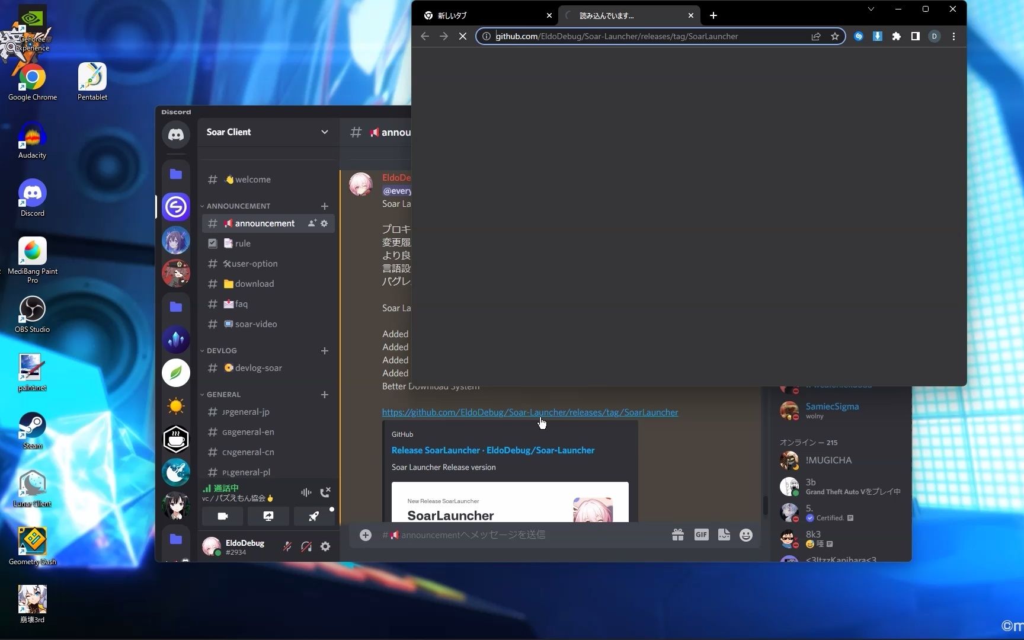Image resolution: width=1024 pixels, height=640 pixels.
Task: Open the general-jp channel
Action: (x=268, y=412)
